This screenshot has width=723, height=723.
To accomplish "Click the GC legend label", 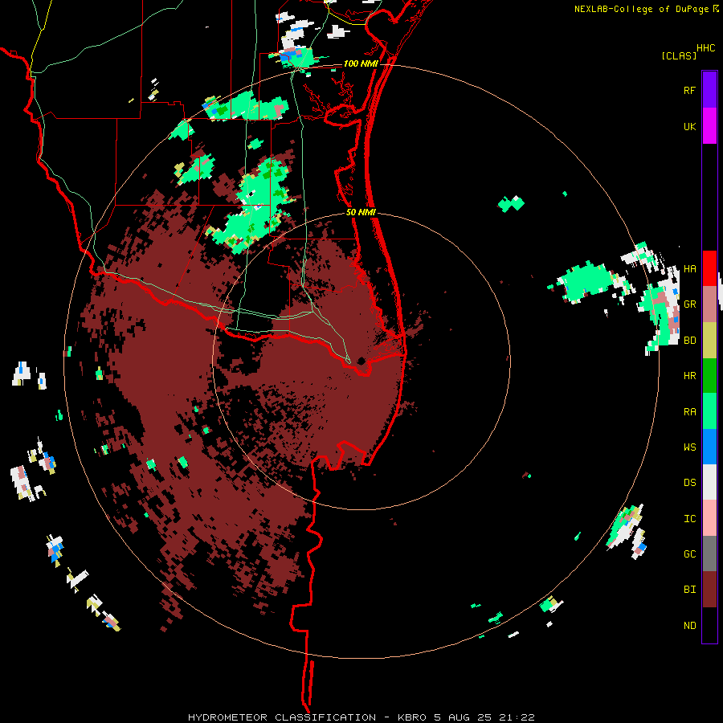I will 689,554.
